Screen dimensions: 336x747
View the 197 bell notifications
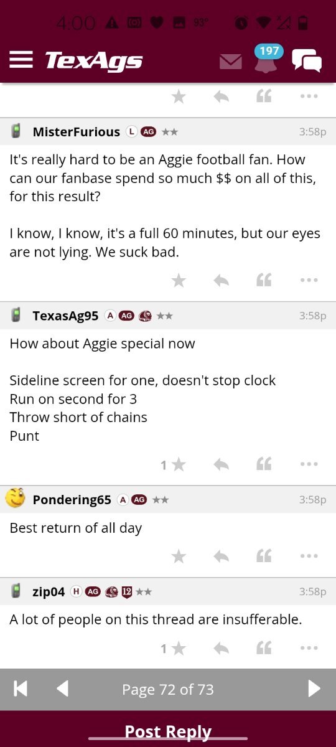266,59
